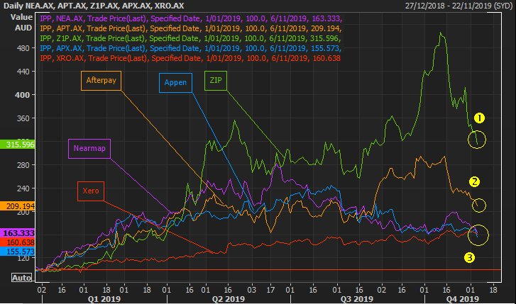This screenshot has width=516, height=304.
Task: Click the 17 date tick on x-axis
Action: [x=270, y=290]
